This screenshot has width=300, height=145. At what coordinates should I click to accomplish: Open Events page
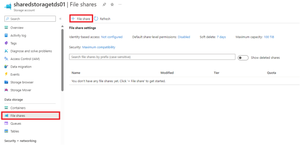coord(15,75)
